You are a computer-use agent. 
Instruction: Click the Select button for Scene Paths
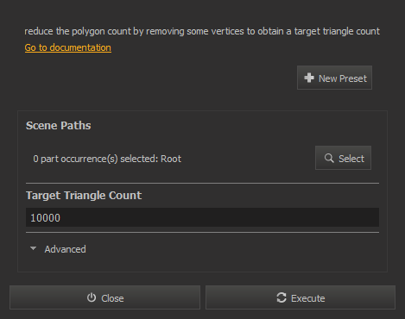click(x=343, y=158)
